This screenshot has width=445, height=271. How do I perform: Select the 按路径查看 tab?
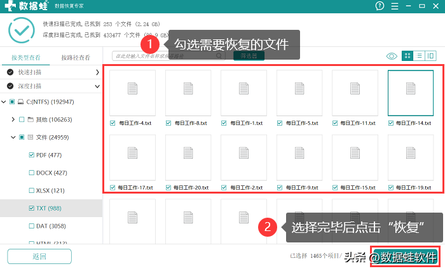76,58
